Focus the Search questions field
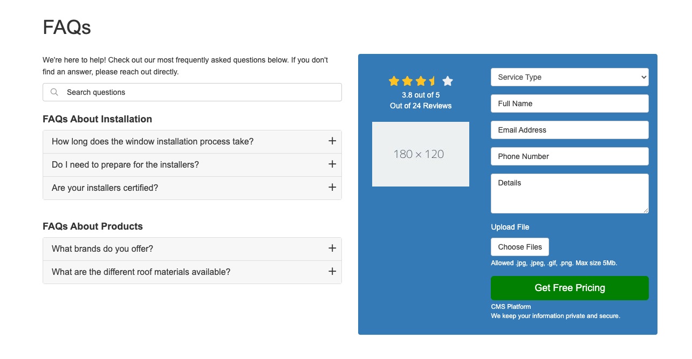This screenshot has width=692, height=359. 200,92
